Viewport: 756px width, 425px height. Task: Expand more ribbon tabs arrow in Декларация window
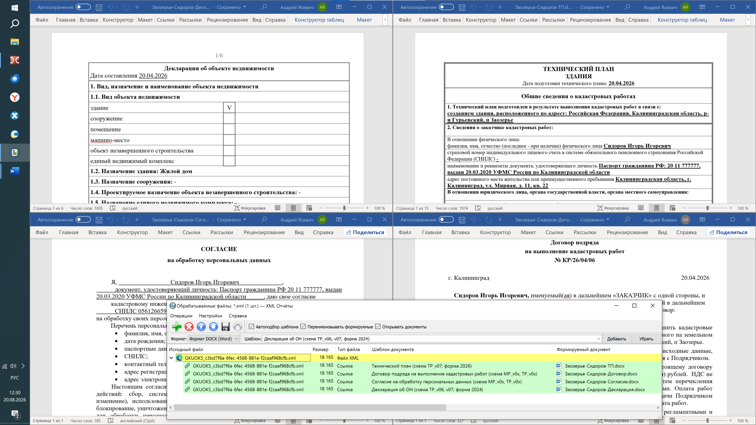pyautogui.click(x=385, y=19)
